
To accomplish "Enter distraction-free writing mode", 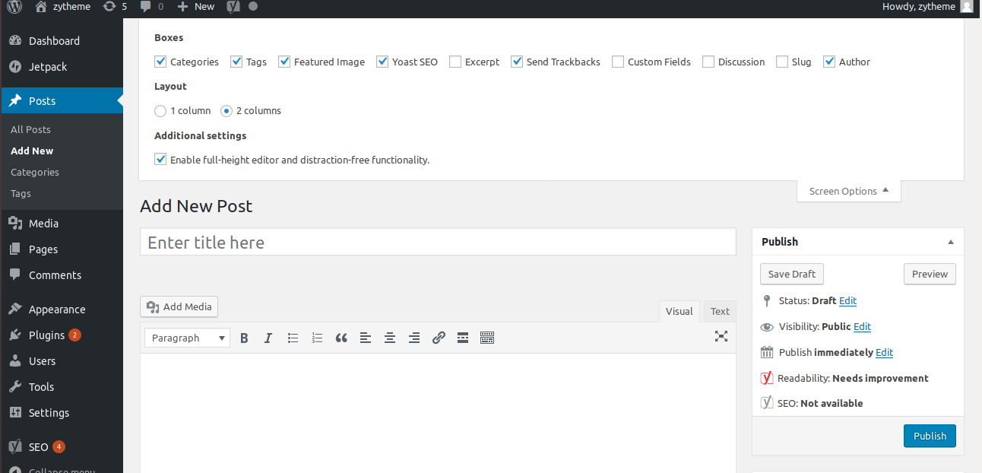I will coord(721,336).
